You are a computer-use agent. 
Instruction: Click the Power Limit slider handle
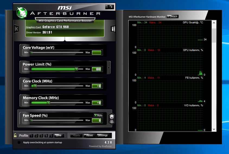point(77,69)
